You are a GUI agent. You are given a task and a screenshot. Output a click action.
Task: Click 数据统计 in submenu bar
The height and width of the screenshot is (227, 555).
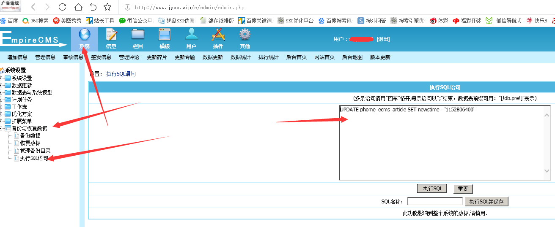point(241,57)
